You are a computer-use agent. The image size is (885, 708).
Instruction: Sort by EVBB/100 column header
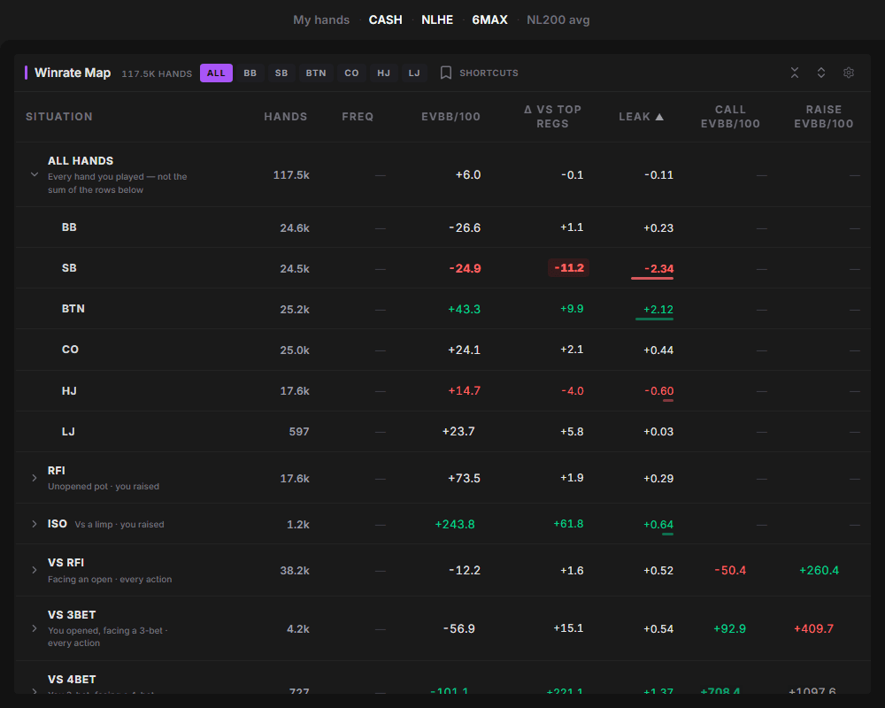tap(451, 117)
